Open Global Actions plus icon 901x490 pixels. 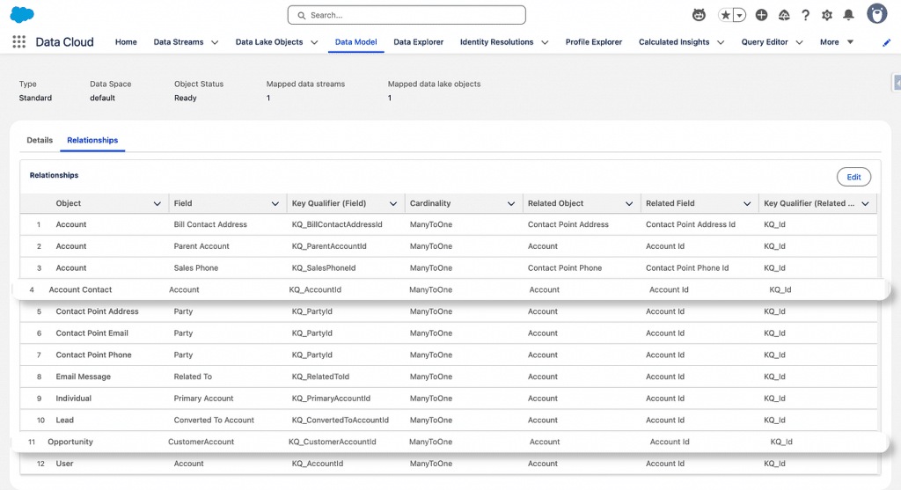(x=761, y=15)
